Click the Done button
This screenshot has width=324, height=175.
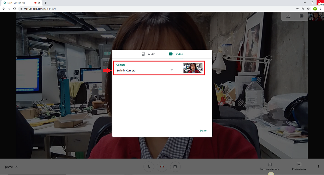click(x=203, y=131)
